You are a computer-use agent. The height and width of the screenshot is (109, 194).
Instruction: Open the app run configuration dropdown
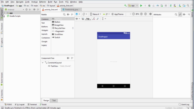click(x=133, y=5)
